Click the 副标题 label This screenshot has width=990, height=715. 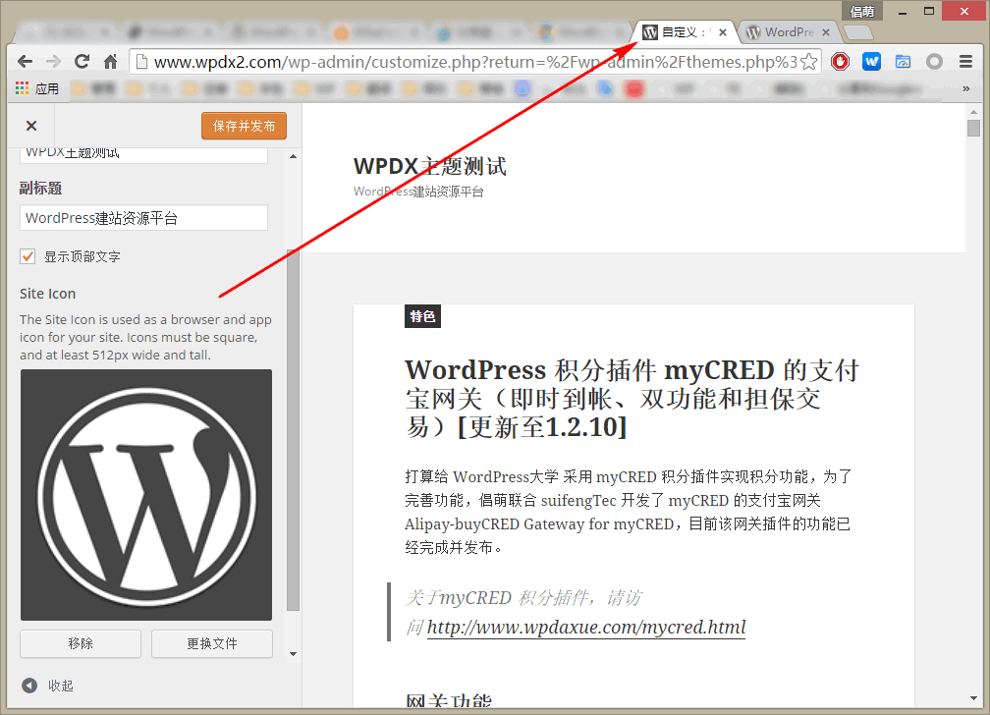pos(40,188)
